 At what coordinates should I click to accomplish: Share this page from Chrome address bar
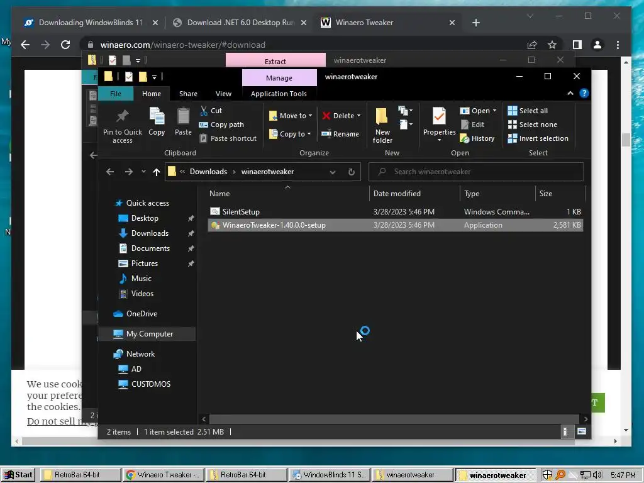point(532,45)
